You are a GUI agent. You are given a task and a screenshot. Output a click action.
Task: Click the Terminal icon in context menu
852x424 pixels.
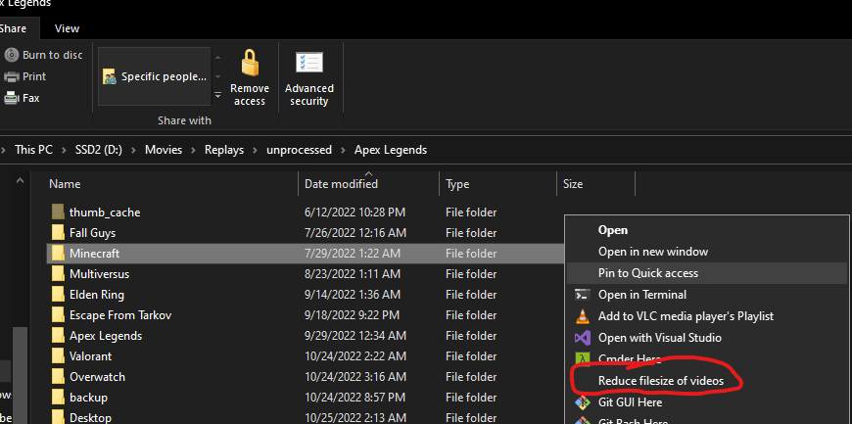[583, 295]
